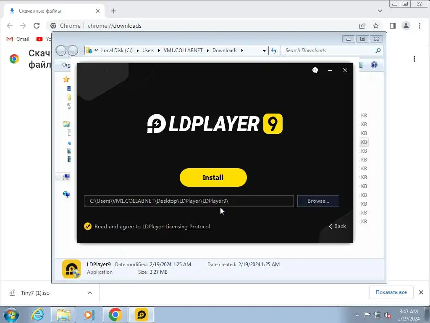Click the Explorer forward navigation button

click(x=73, y=50)
